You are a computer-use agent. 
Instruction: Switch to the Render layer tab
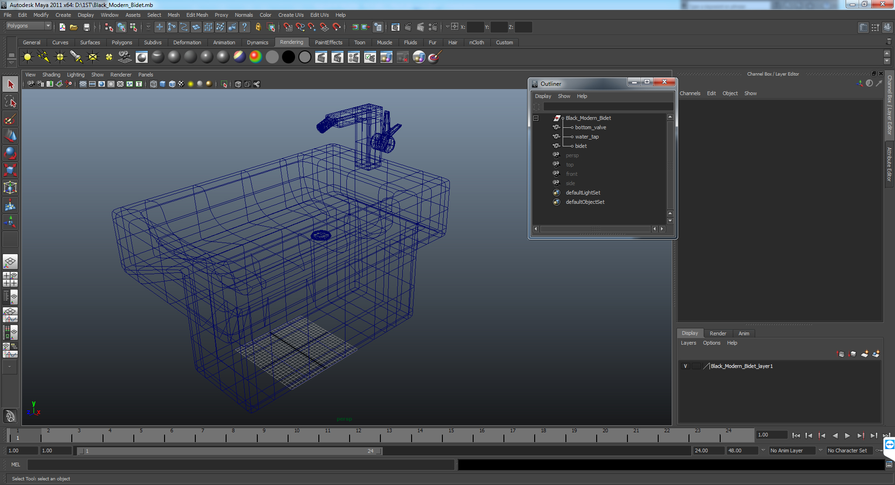point(718,333)
